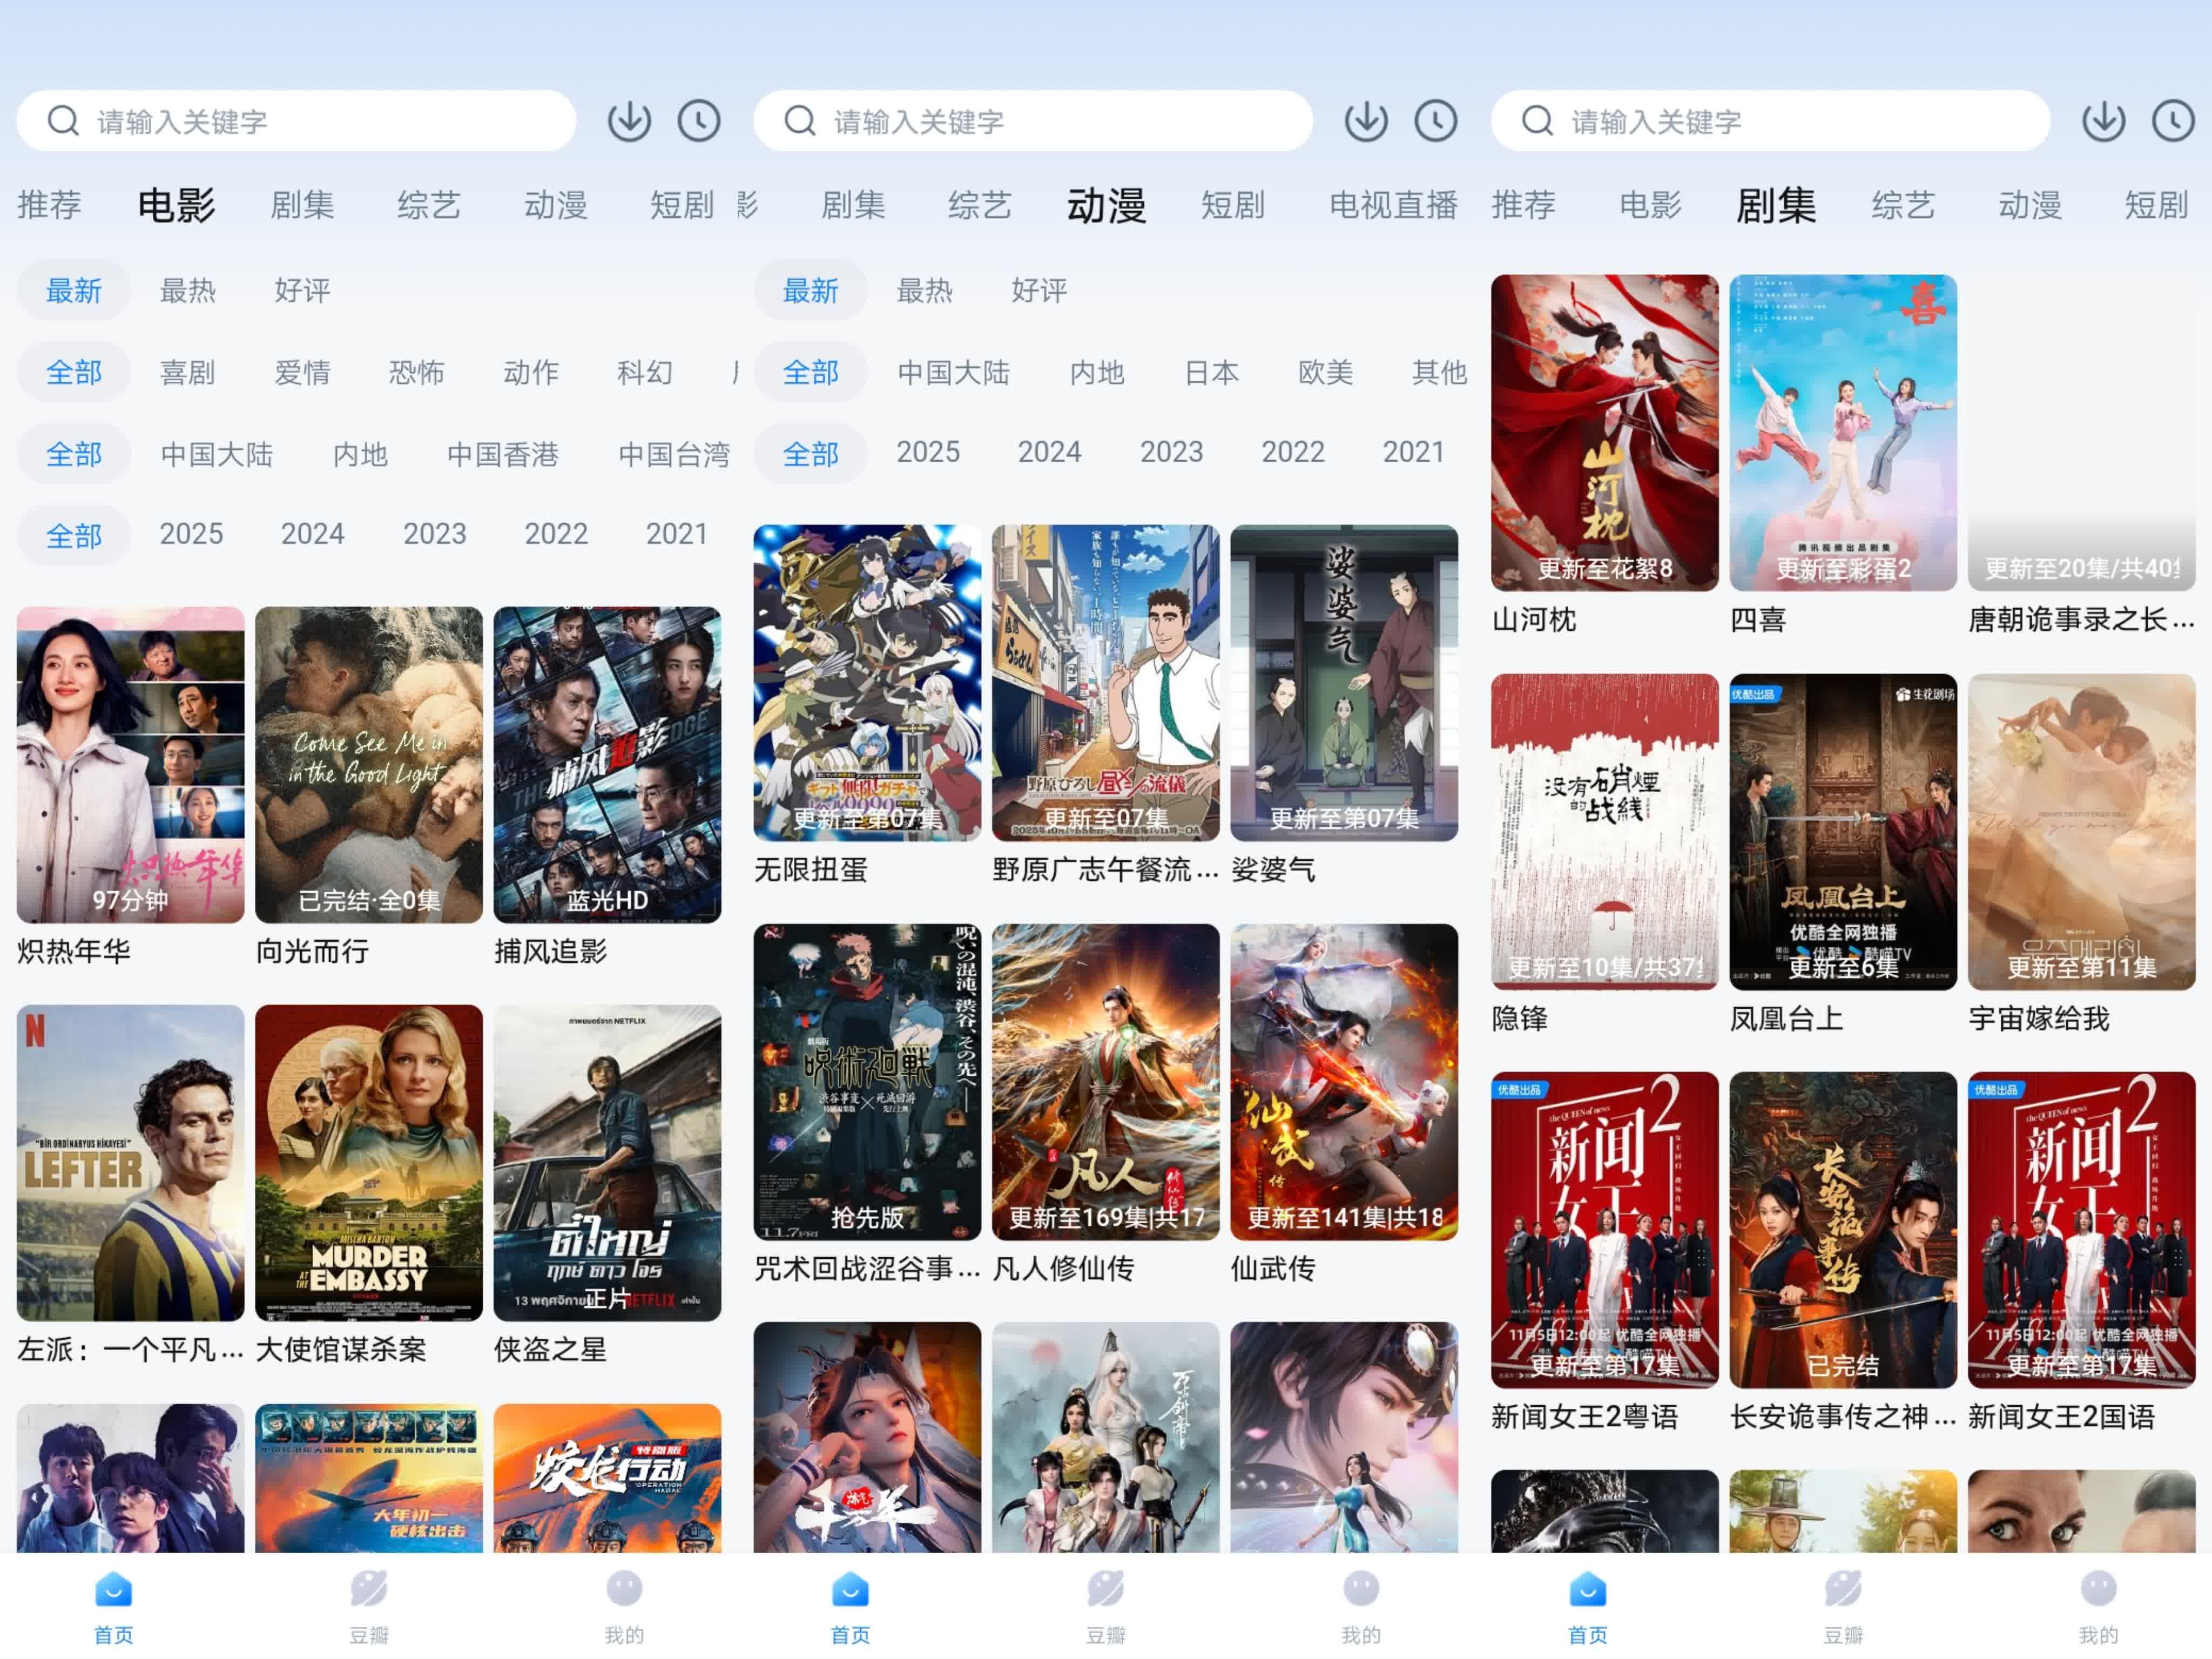Open the 凡人修仙传 anime poster

tap(1105, 1082)
